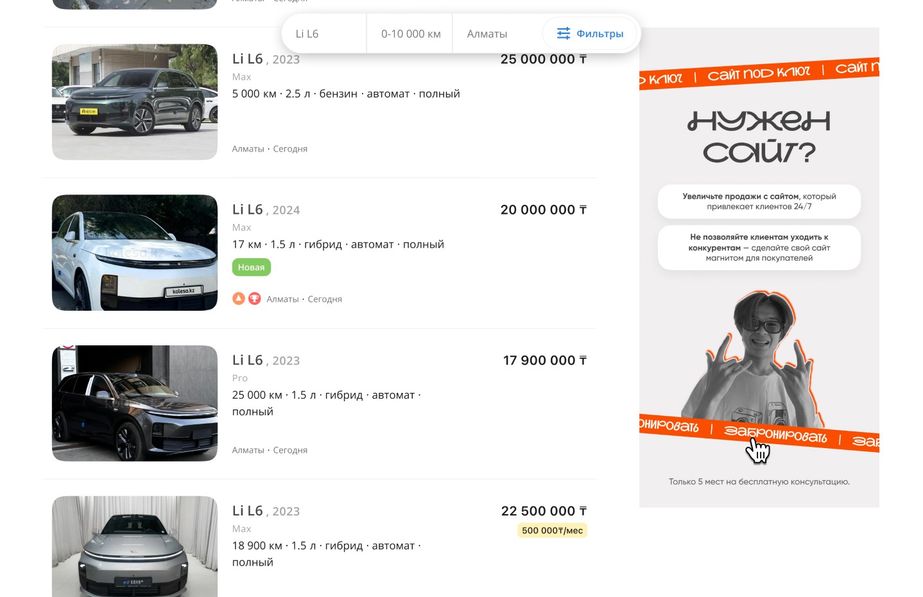
Task: Click Алматы · Сегодня beside the trophy icon
Action: [x=304, y=299]
